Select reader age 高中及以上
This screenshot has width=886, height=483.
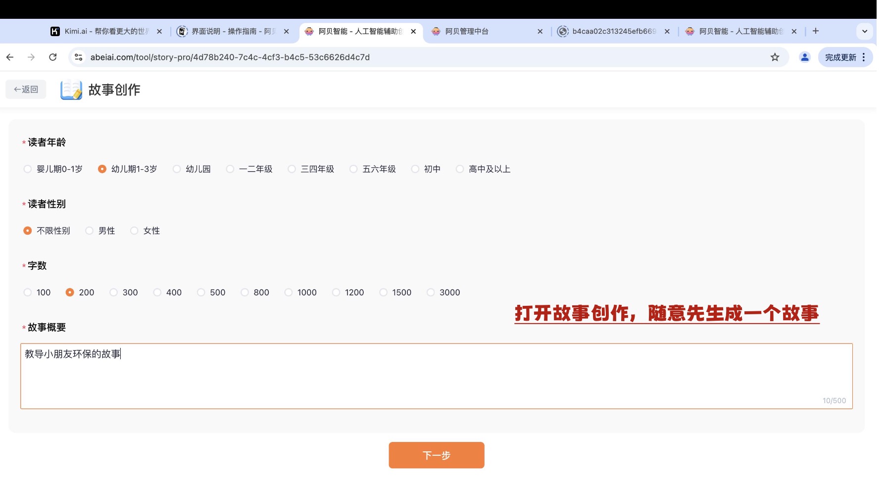(483, 169)
